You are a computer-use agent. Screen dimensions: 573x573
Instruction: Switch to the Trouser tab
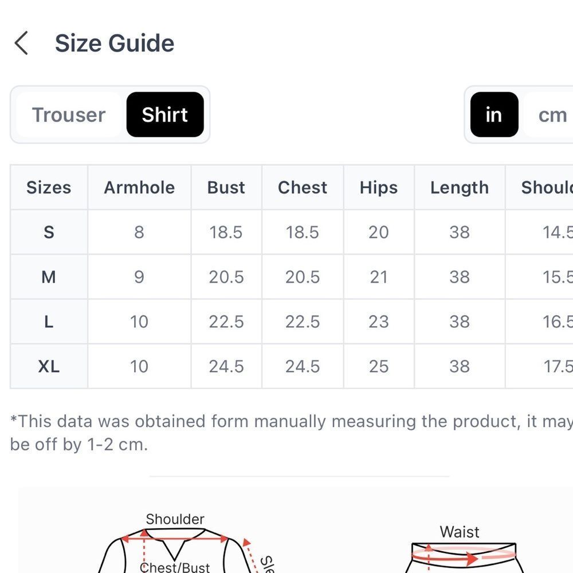point(69,115)
